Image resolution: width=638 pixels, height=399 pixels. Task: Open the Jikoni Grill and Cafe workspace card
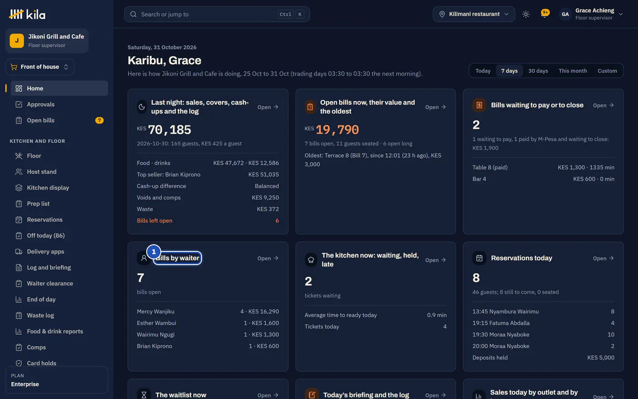click(x=47, y=40)
